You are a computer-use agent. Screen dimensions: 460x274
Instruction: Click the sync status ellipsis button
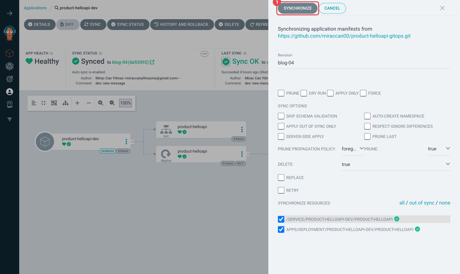[204, 54]
